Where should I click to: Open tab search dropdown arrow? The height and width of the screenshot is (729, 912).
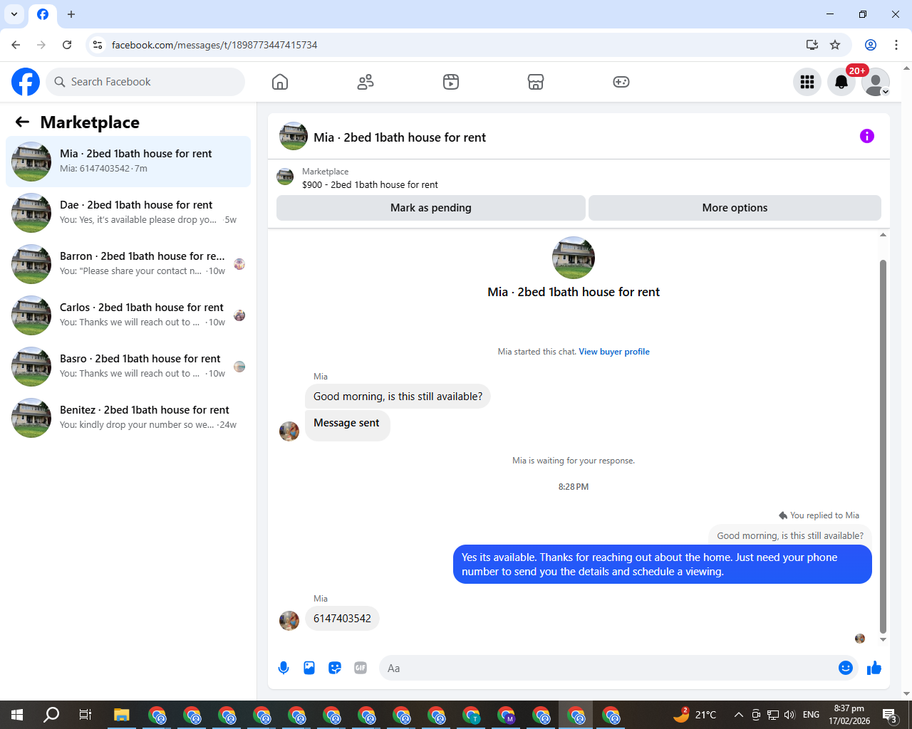[14, 14]
